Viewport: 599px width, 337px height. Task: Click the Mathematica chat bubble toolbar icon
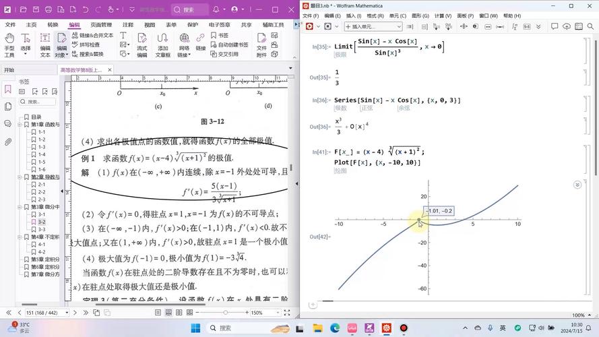tap(555, 26)
